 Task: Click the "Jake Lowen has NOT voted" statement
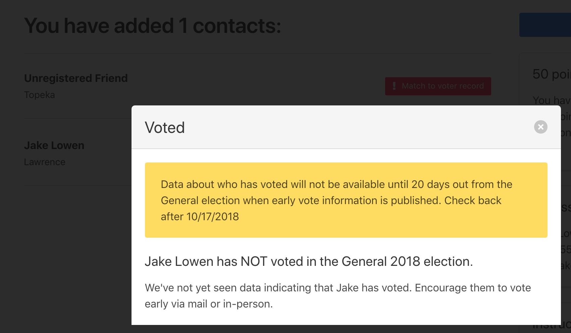coord(309,261)
